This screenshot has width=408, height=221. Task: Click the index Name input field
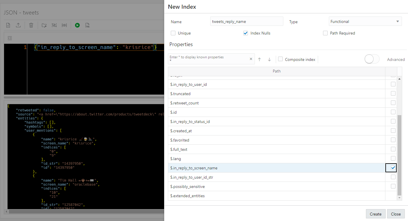click(247, 21)
